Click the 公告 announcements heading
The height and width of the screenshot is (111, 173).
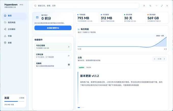coord(80,58)
